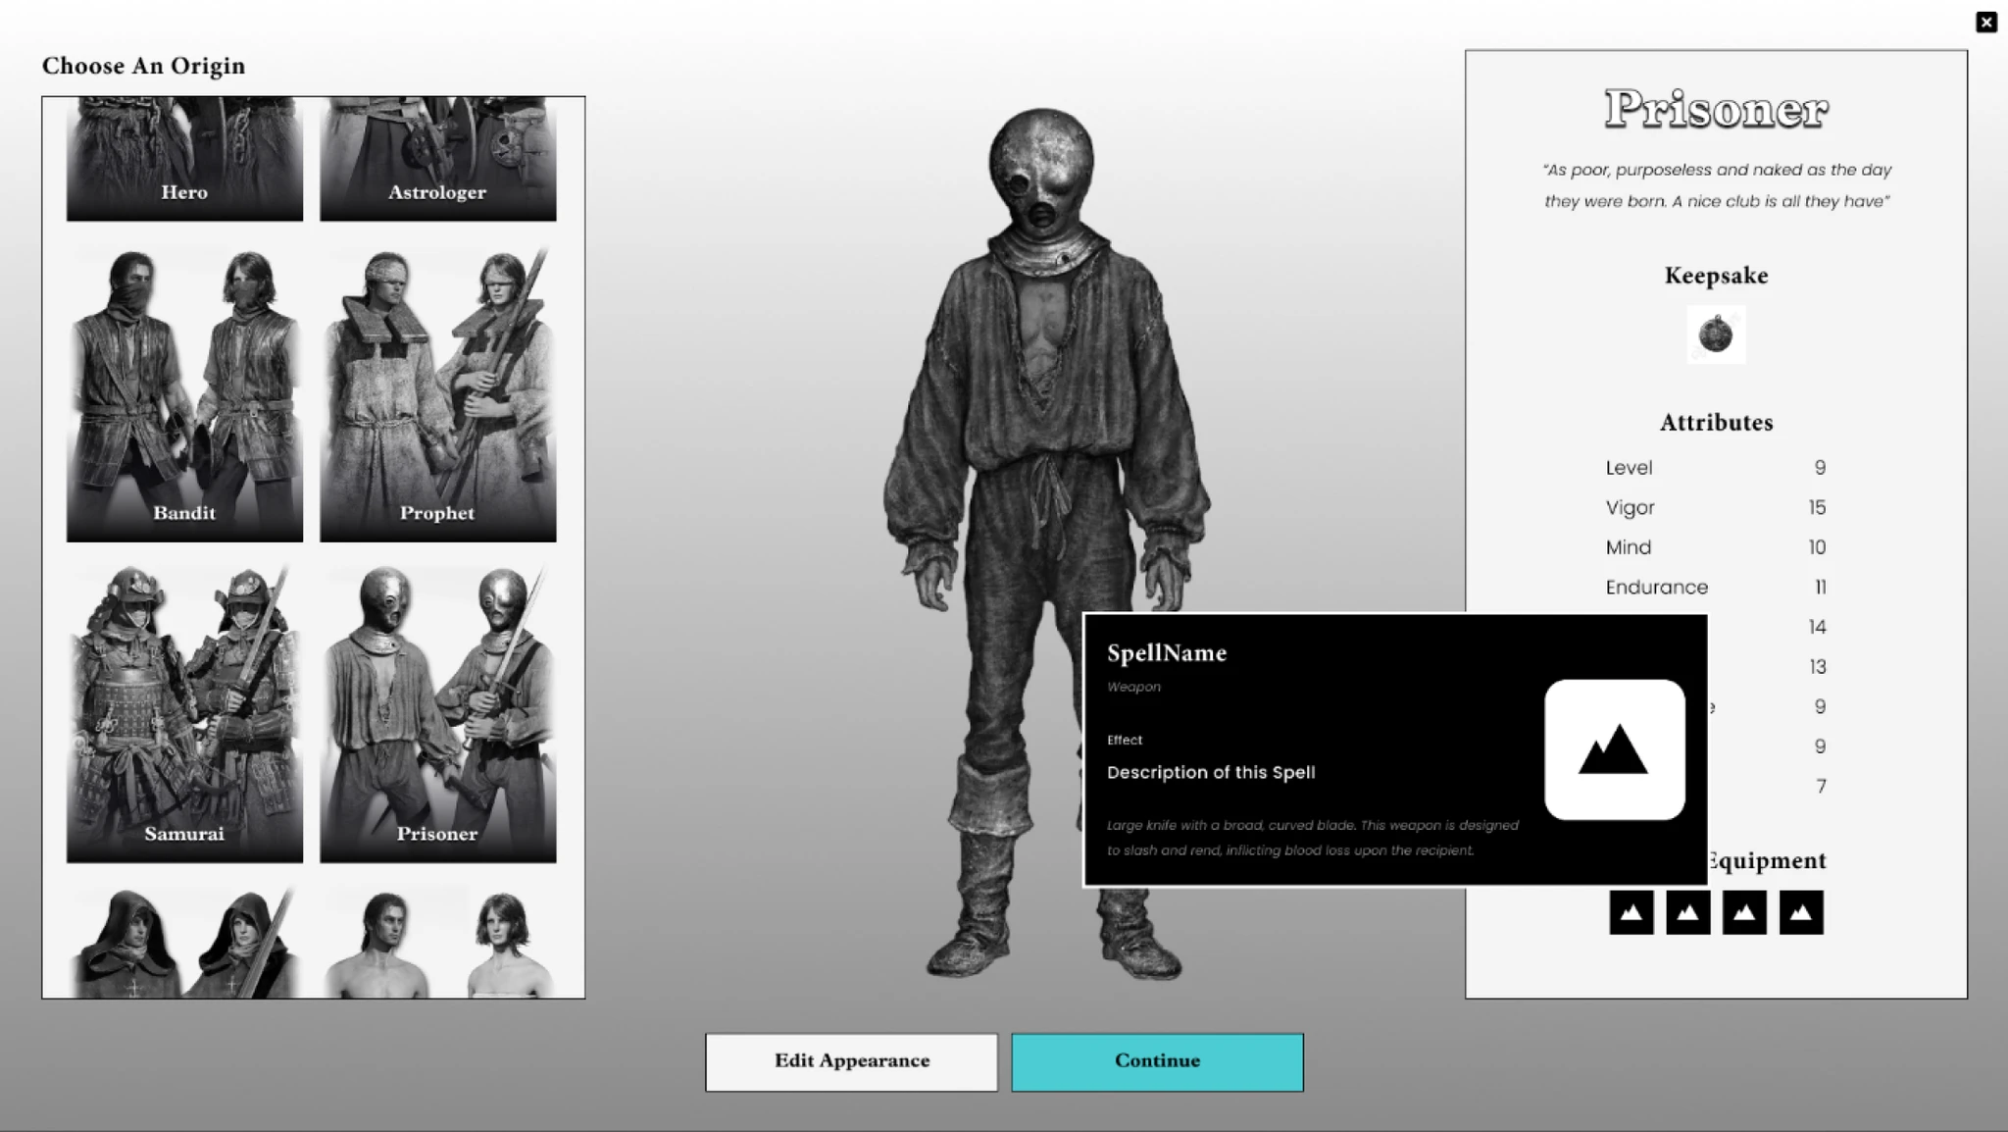Click the SpellName tooltip image placeholder
Screen dimensions: 2008x1132
click(1614, 749)
